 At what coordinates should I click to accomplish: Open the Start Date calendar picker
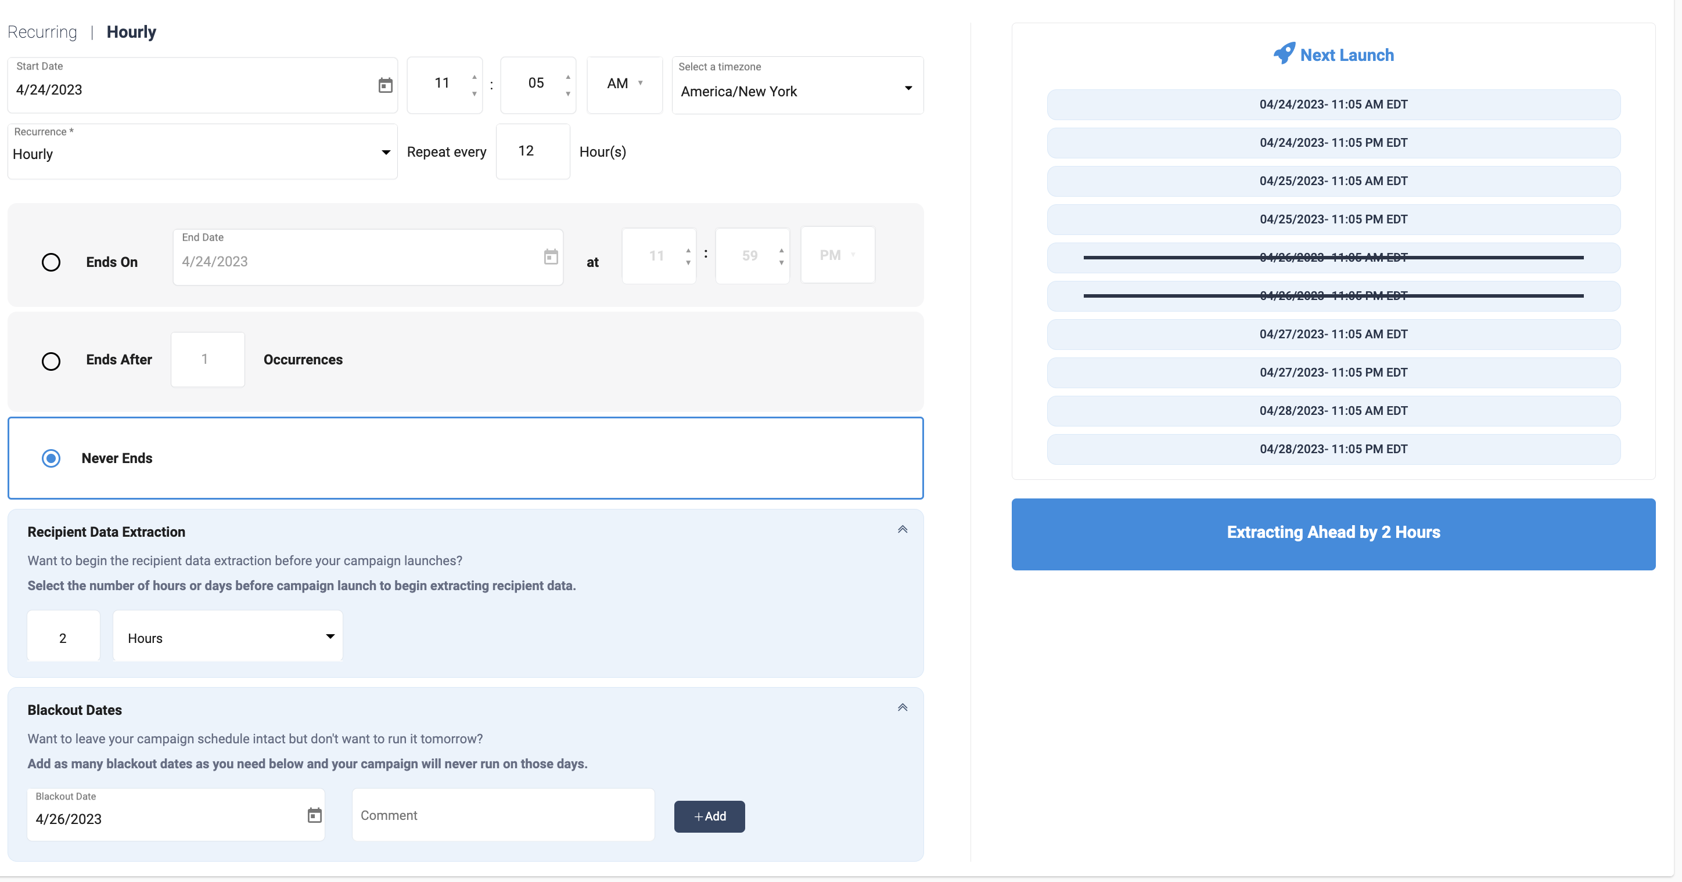point(385,85)
